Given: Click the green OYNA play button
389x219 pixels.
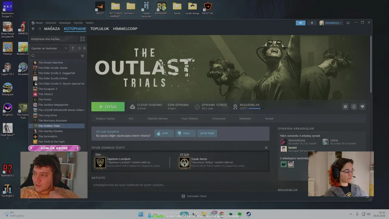Looking at the screenshot, I should 108,107.
